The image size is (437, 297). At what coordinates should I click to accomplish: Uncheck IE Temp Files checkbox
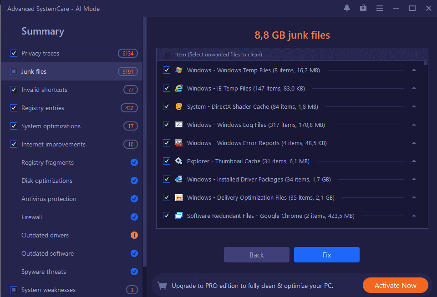[167, 88]
